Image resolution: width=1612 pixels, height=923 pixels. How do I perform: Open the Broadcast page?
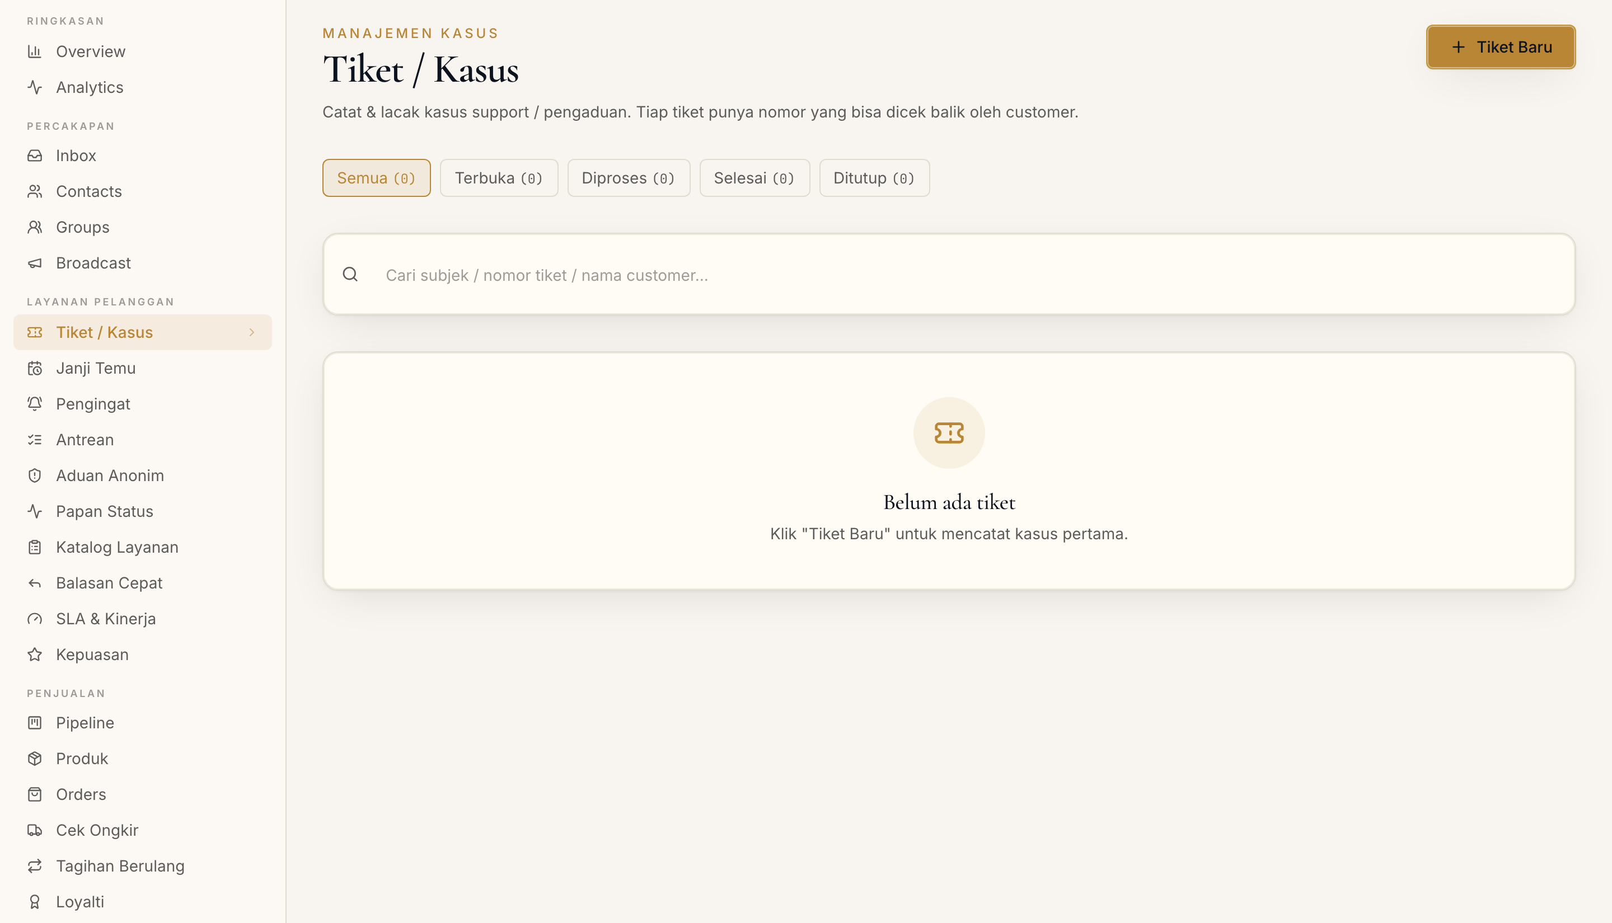coord(143,263)
